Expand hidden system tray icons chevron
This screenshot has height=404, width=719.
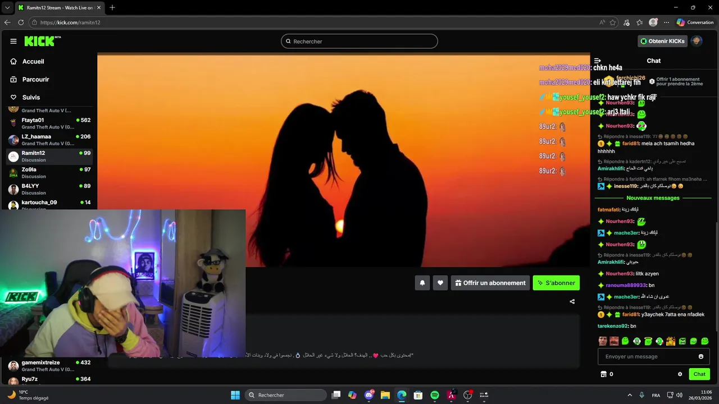click(630, 395)
